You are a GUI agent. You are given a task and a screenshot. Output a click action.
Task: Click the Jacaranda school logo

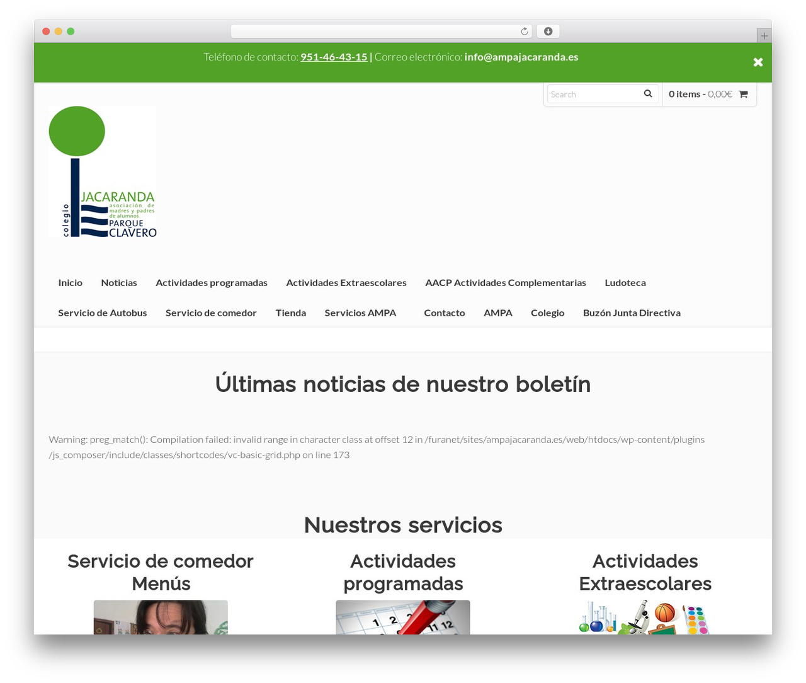(x=103, y=171)
